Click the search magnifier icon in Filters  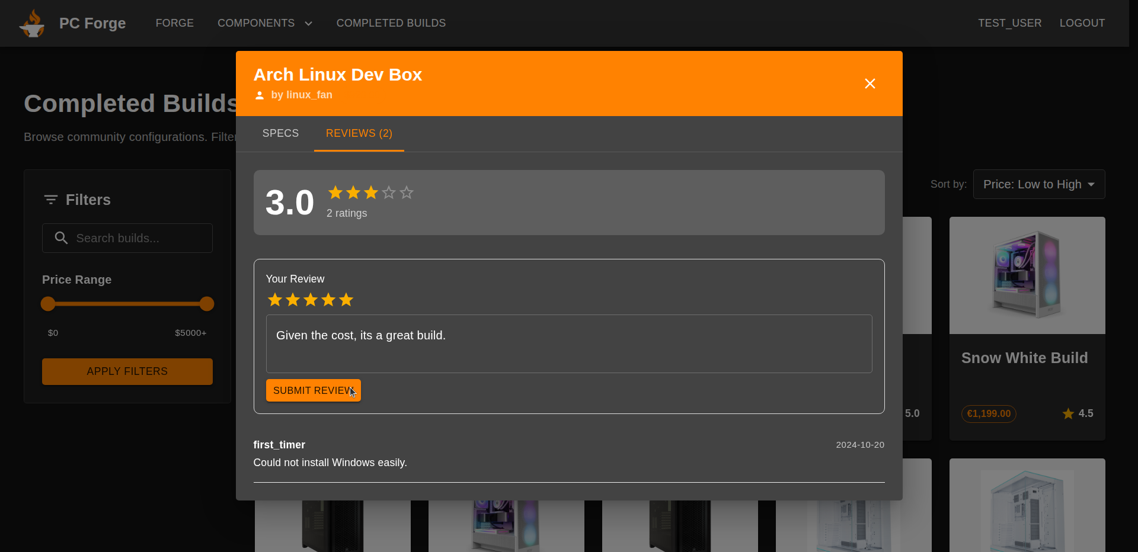tap(61, 238)
